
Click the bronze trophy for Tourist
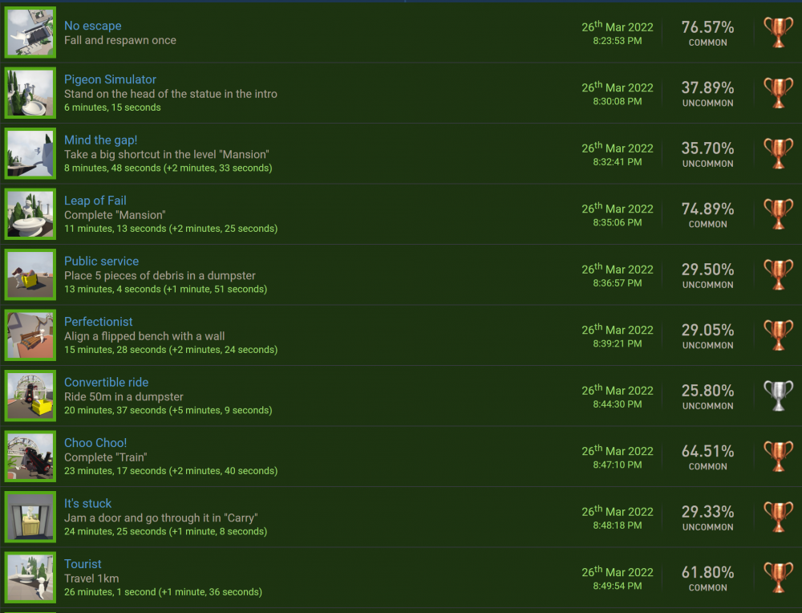point(778,578)
